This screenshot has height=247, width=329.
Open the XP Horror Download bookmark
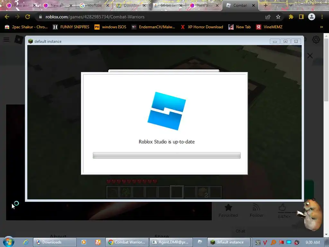point(202,27)
